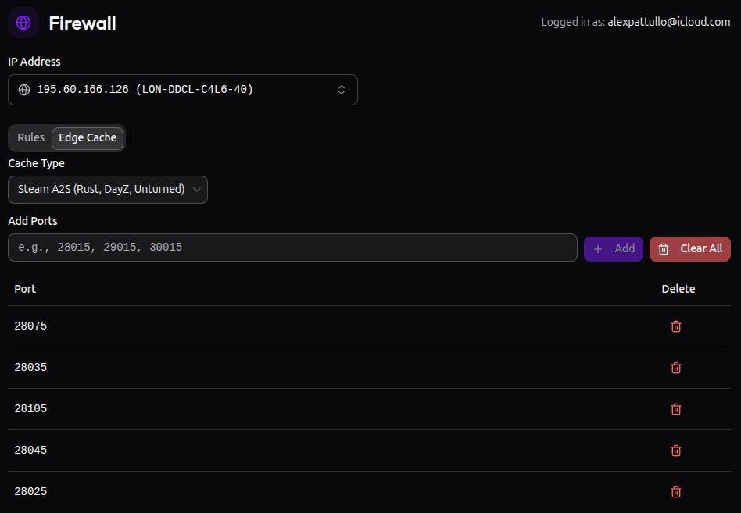The height and width of the screenshot is (513, 741).
Task: Switch to the Rules tab
Action: [30, 137]
